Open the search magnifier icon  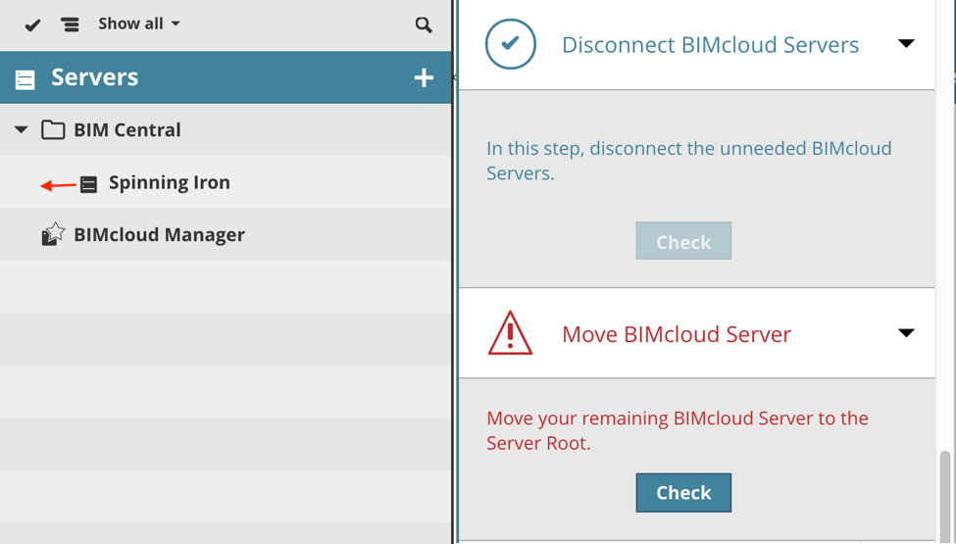click(x=424, y=25)
